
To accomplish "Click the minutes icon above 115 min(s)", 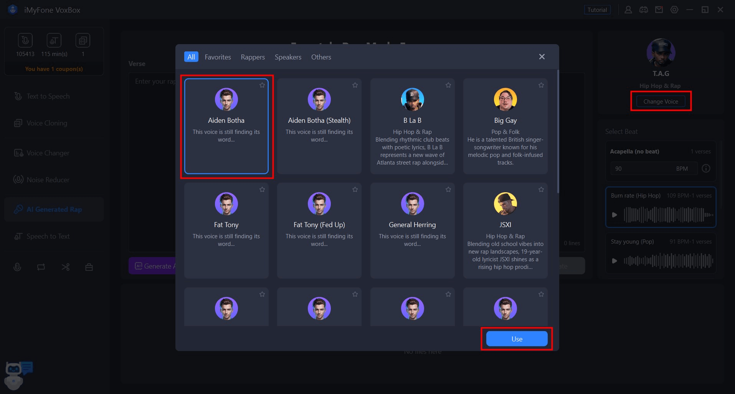I will click(54, 40).
